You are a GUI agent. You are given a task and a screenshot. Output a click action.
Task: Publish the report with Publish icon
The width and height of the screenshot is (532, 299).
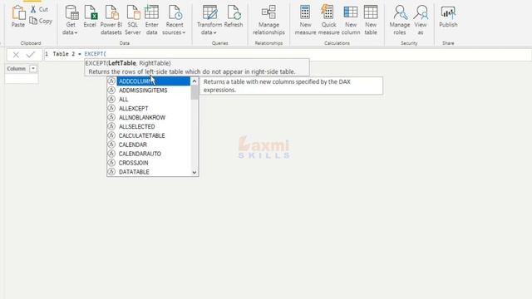point(448,12)
